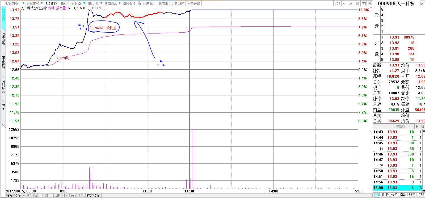Open the 标准 template tab

pos(45,195)
